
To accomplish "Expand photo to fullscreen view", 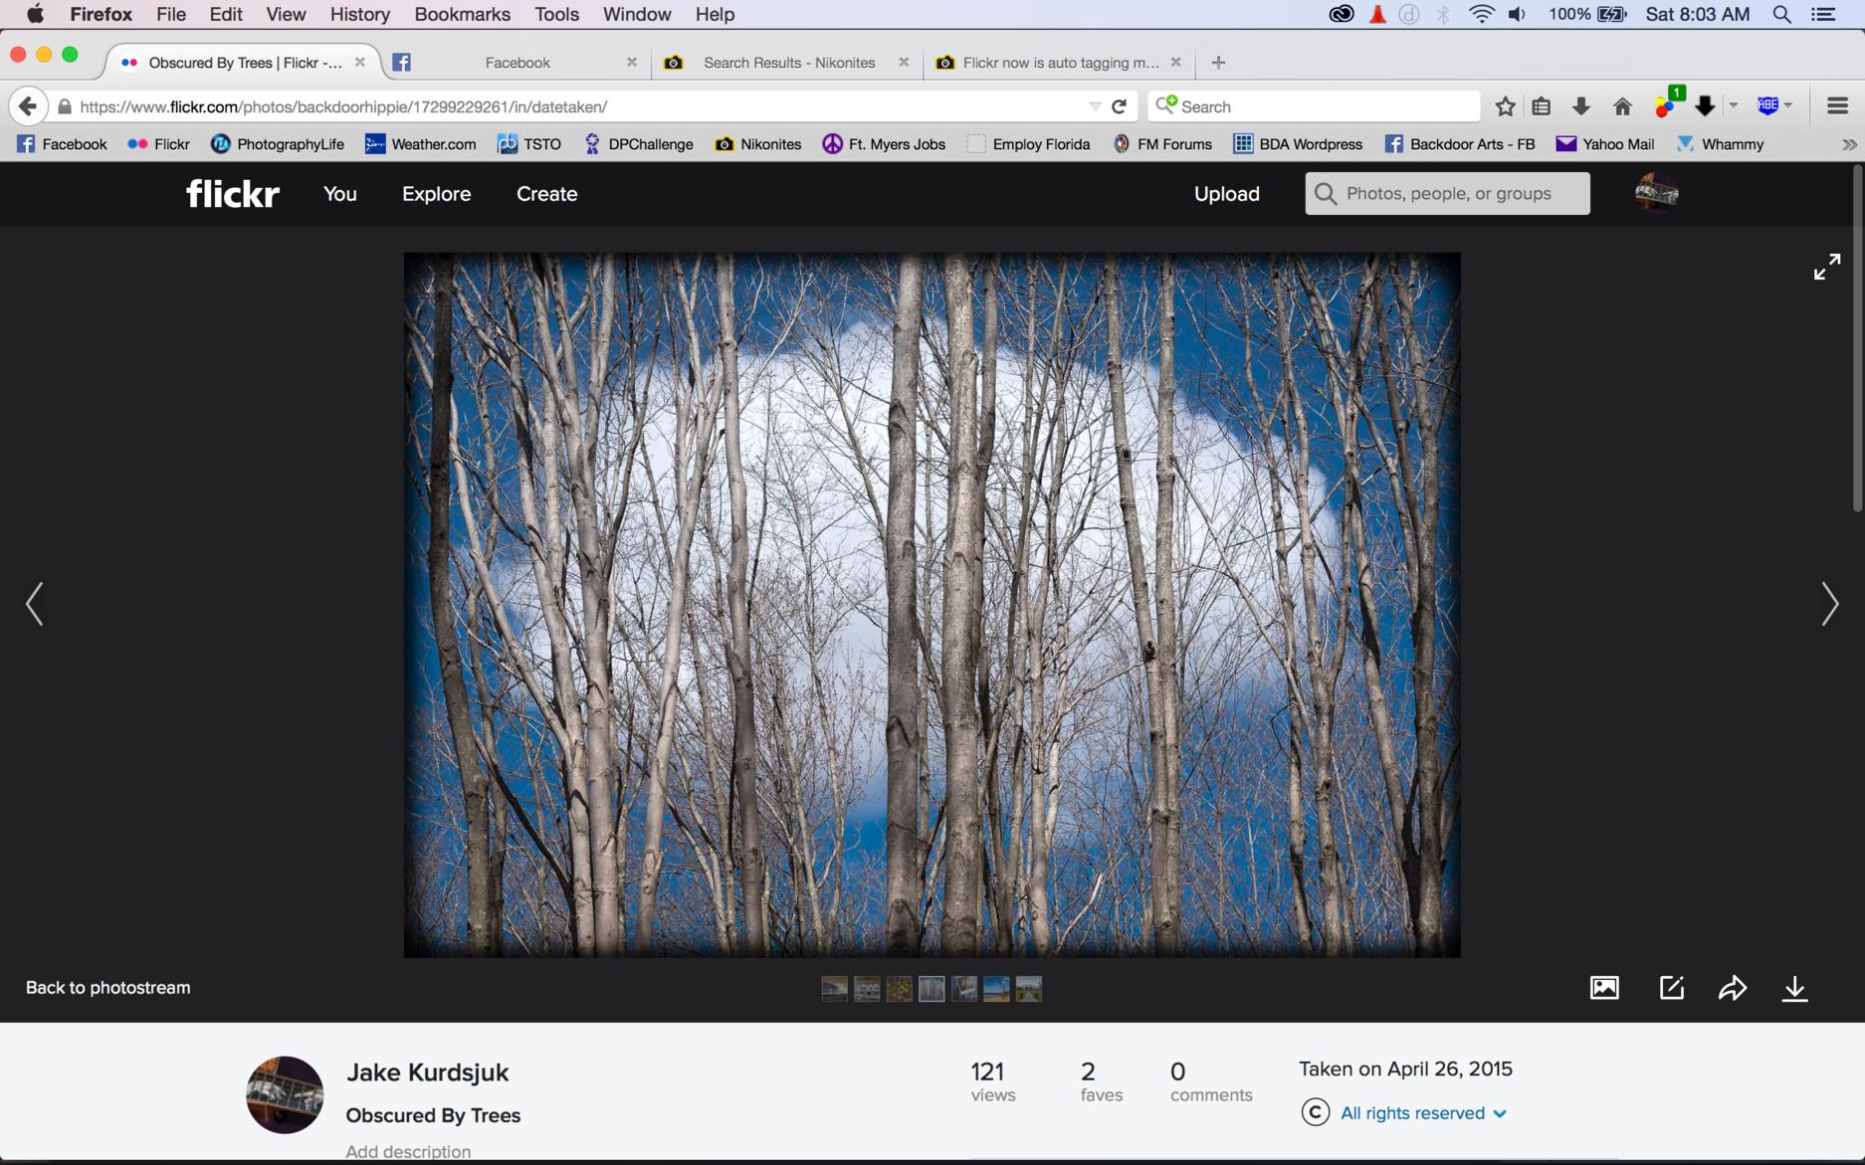I will tap(1826, 267).
